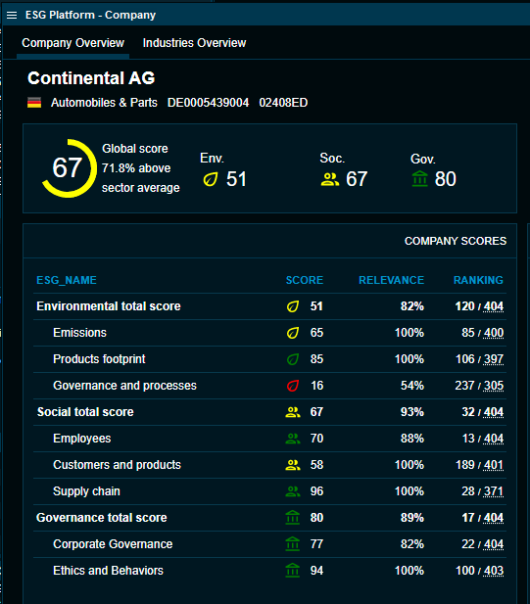This screenshot has height=604, width=530.
Task: Select the Social total score row
Action: tap(269, 412)
